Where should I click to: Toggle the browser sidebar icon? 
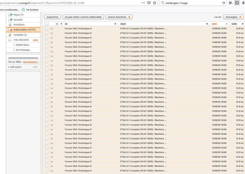(237, 3)
